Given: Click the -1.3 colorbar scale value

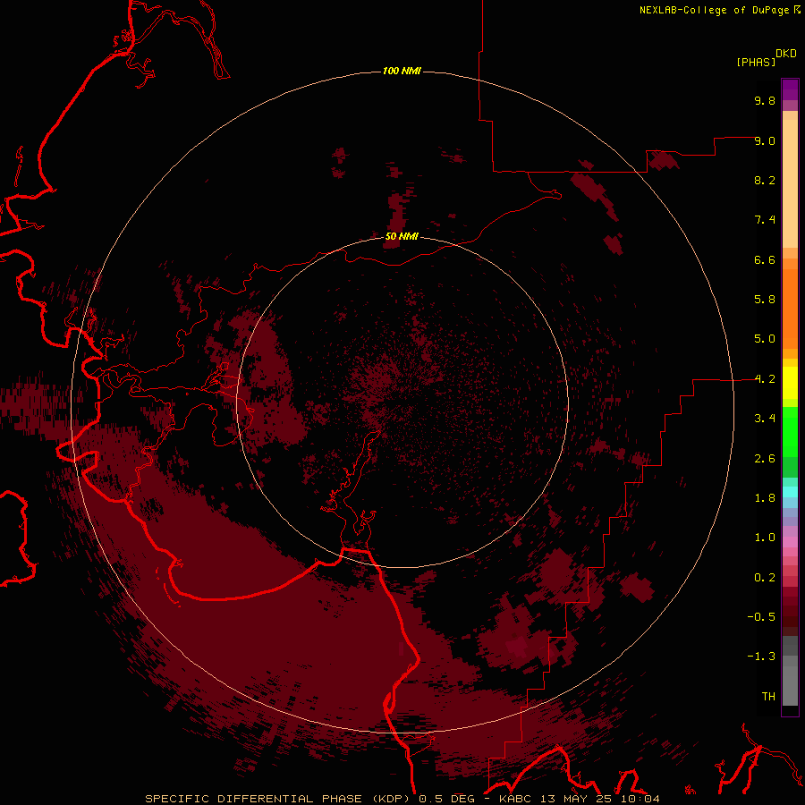Looking at the screenshot, I should tap(761, 657).
